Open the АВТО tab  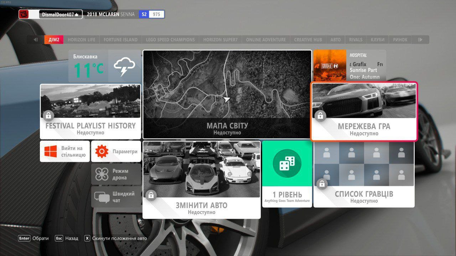336,40
